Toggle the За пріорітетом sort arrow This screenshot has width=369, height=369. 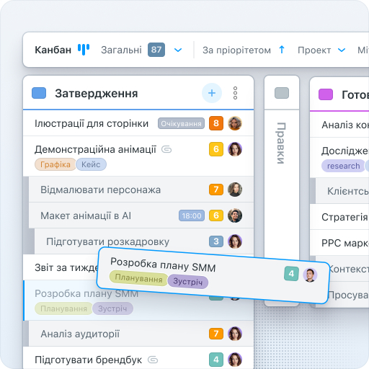(x=282, y=50)
